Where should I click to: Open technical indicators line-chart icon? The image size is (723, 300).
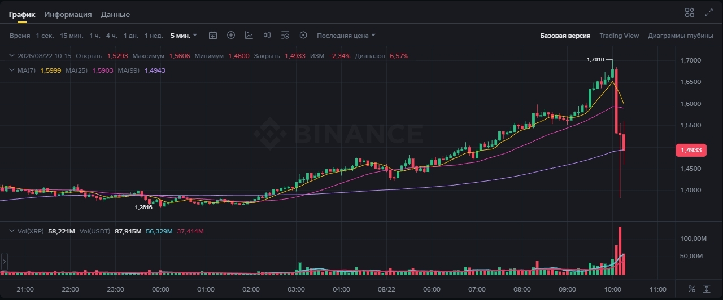coord(249,35)
